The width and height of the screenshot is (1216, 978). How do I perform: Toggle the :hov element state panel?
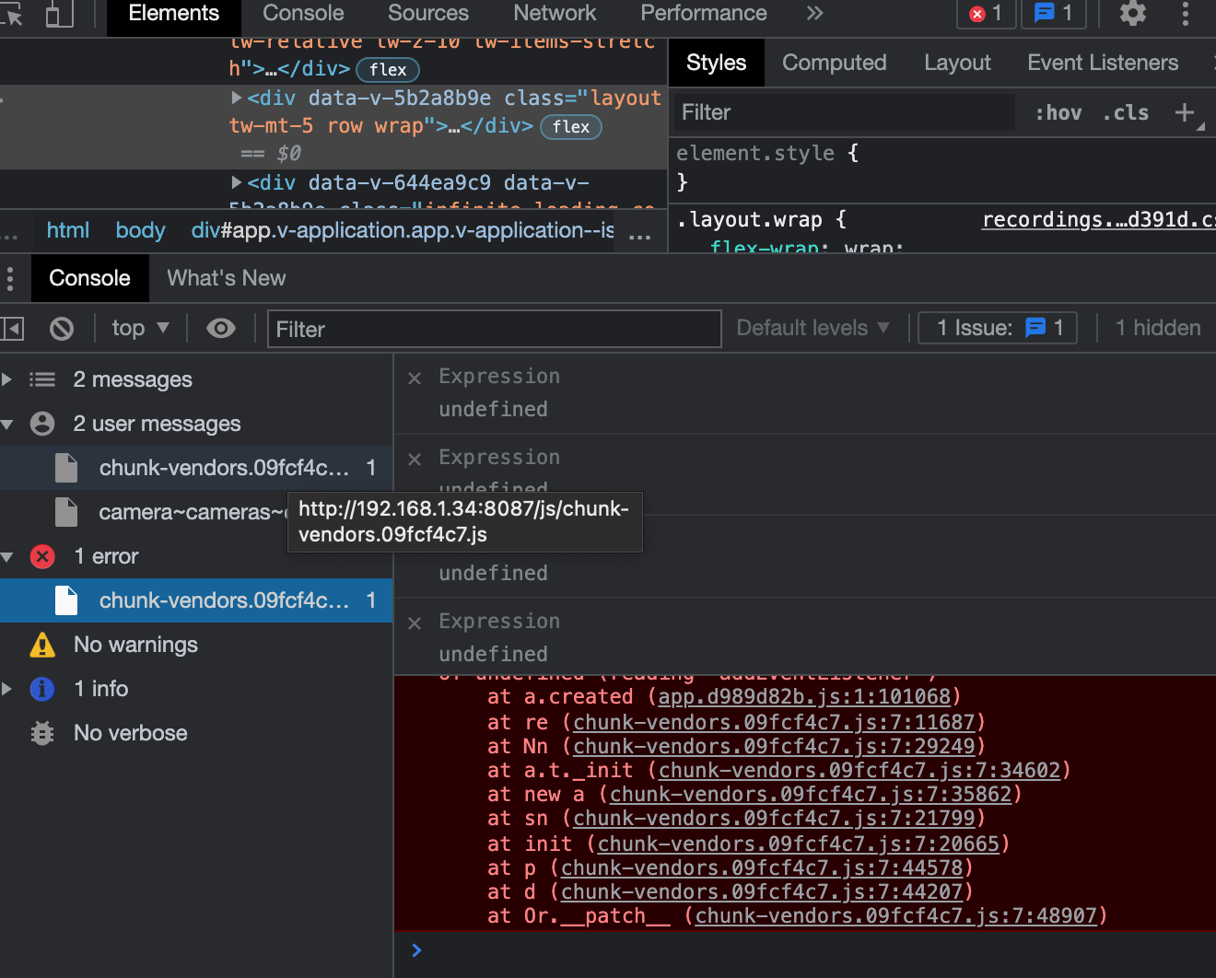click(1058, 112)
